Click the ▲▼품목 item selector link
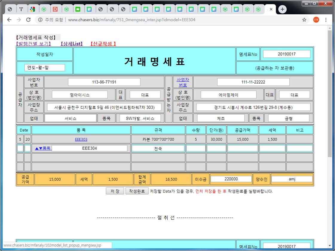 point(43,148)
